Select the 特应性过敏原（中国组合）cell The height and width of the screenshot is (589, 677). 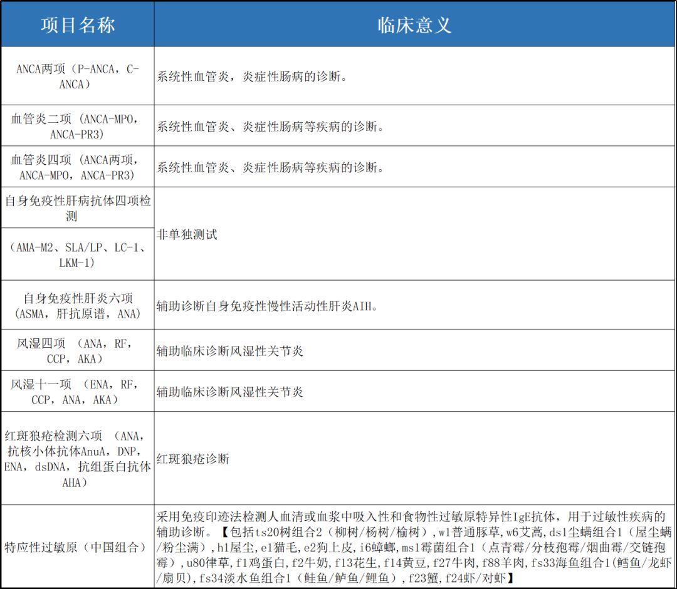coord(78,546)
